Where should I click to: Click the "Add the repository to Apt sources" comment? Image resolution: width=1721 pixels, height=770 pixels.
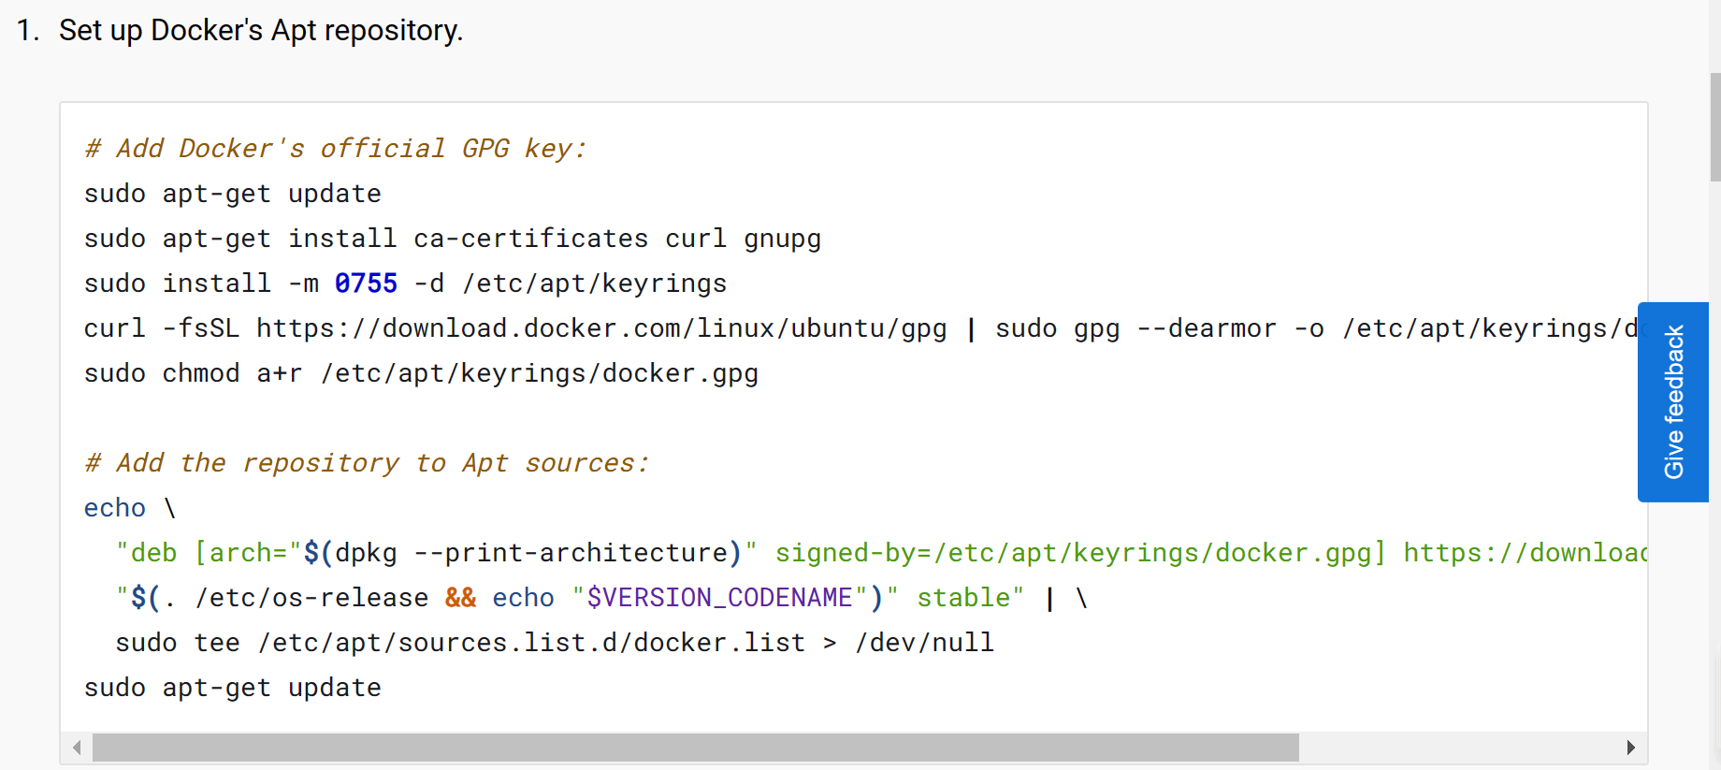(x=366, y=463)
